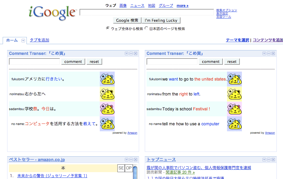
Task: Click the Google 検索 button
Action: click(x=127, y=20)
